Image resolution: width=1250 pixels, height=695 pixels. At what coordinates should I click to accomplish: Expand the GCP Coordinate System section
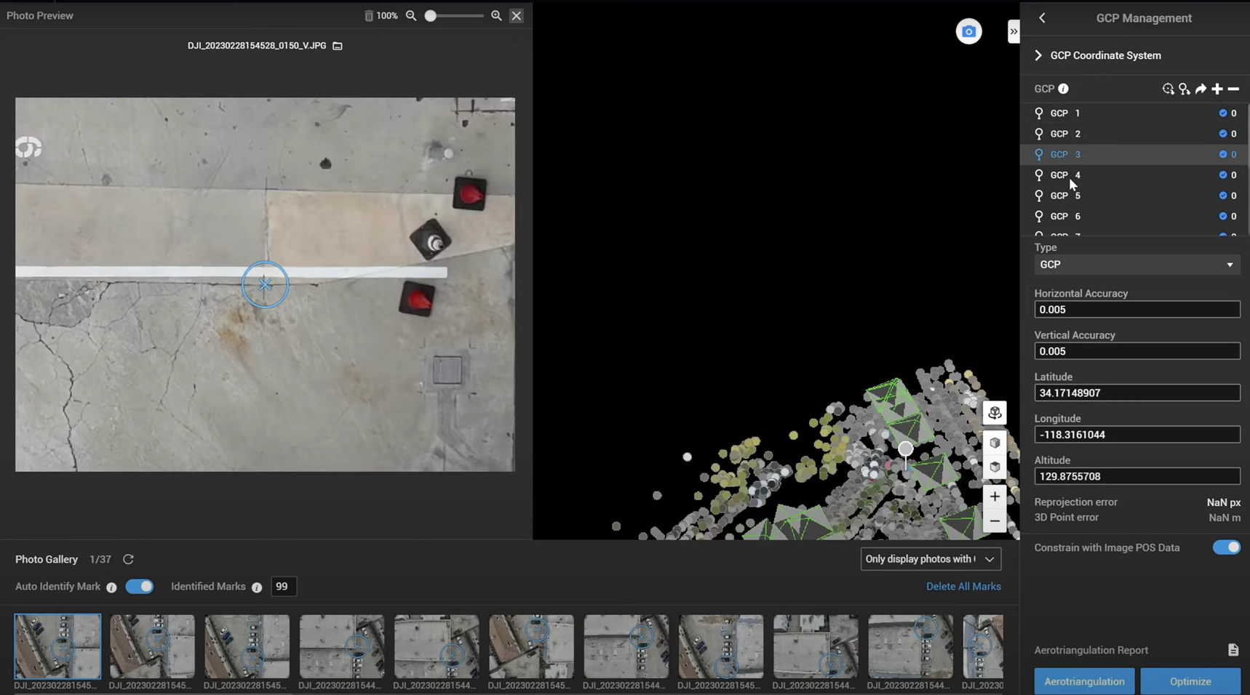[1038, 55]
